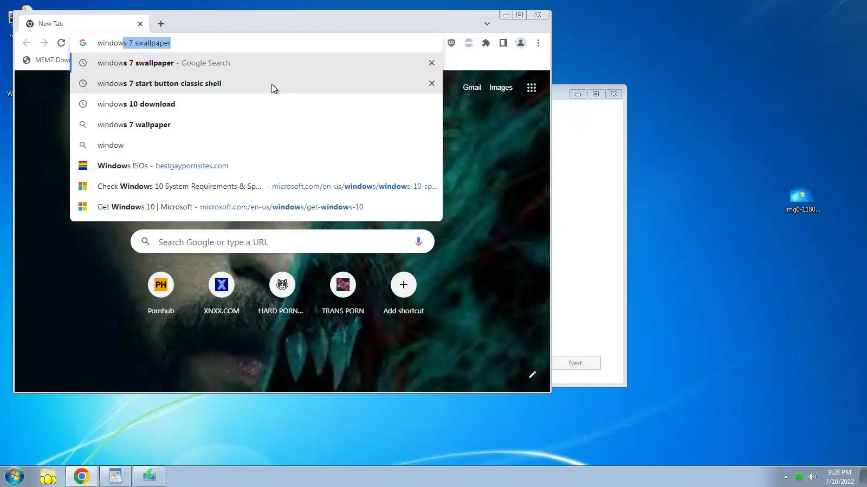Open the Images link
Image resolution: width=867 pixels, height=487 pixels.
[x=501, y=88]
